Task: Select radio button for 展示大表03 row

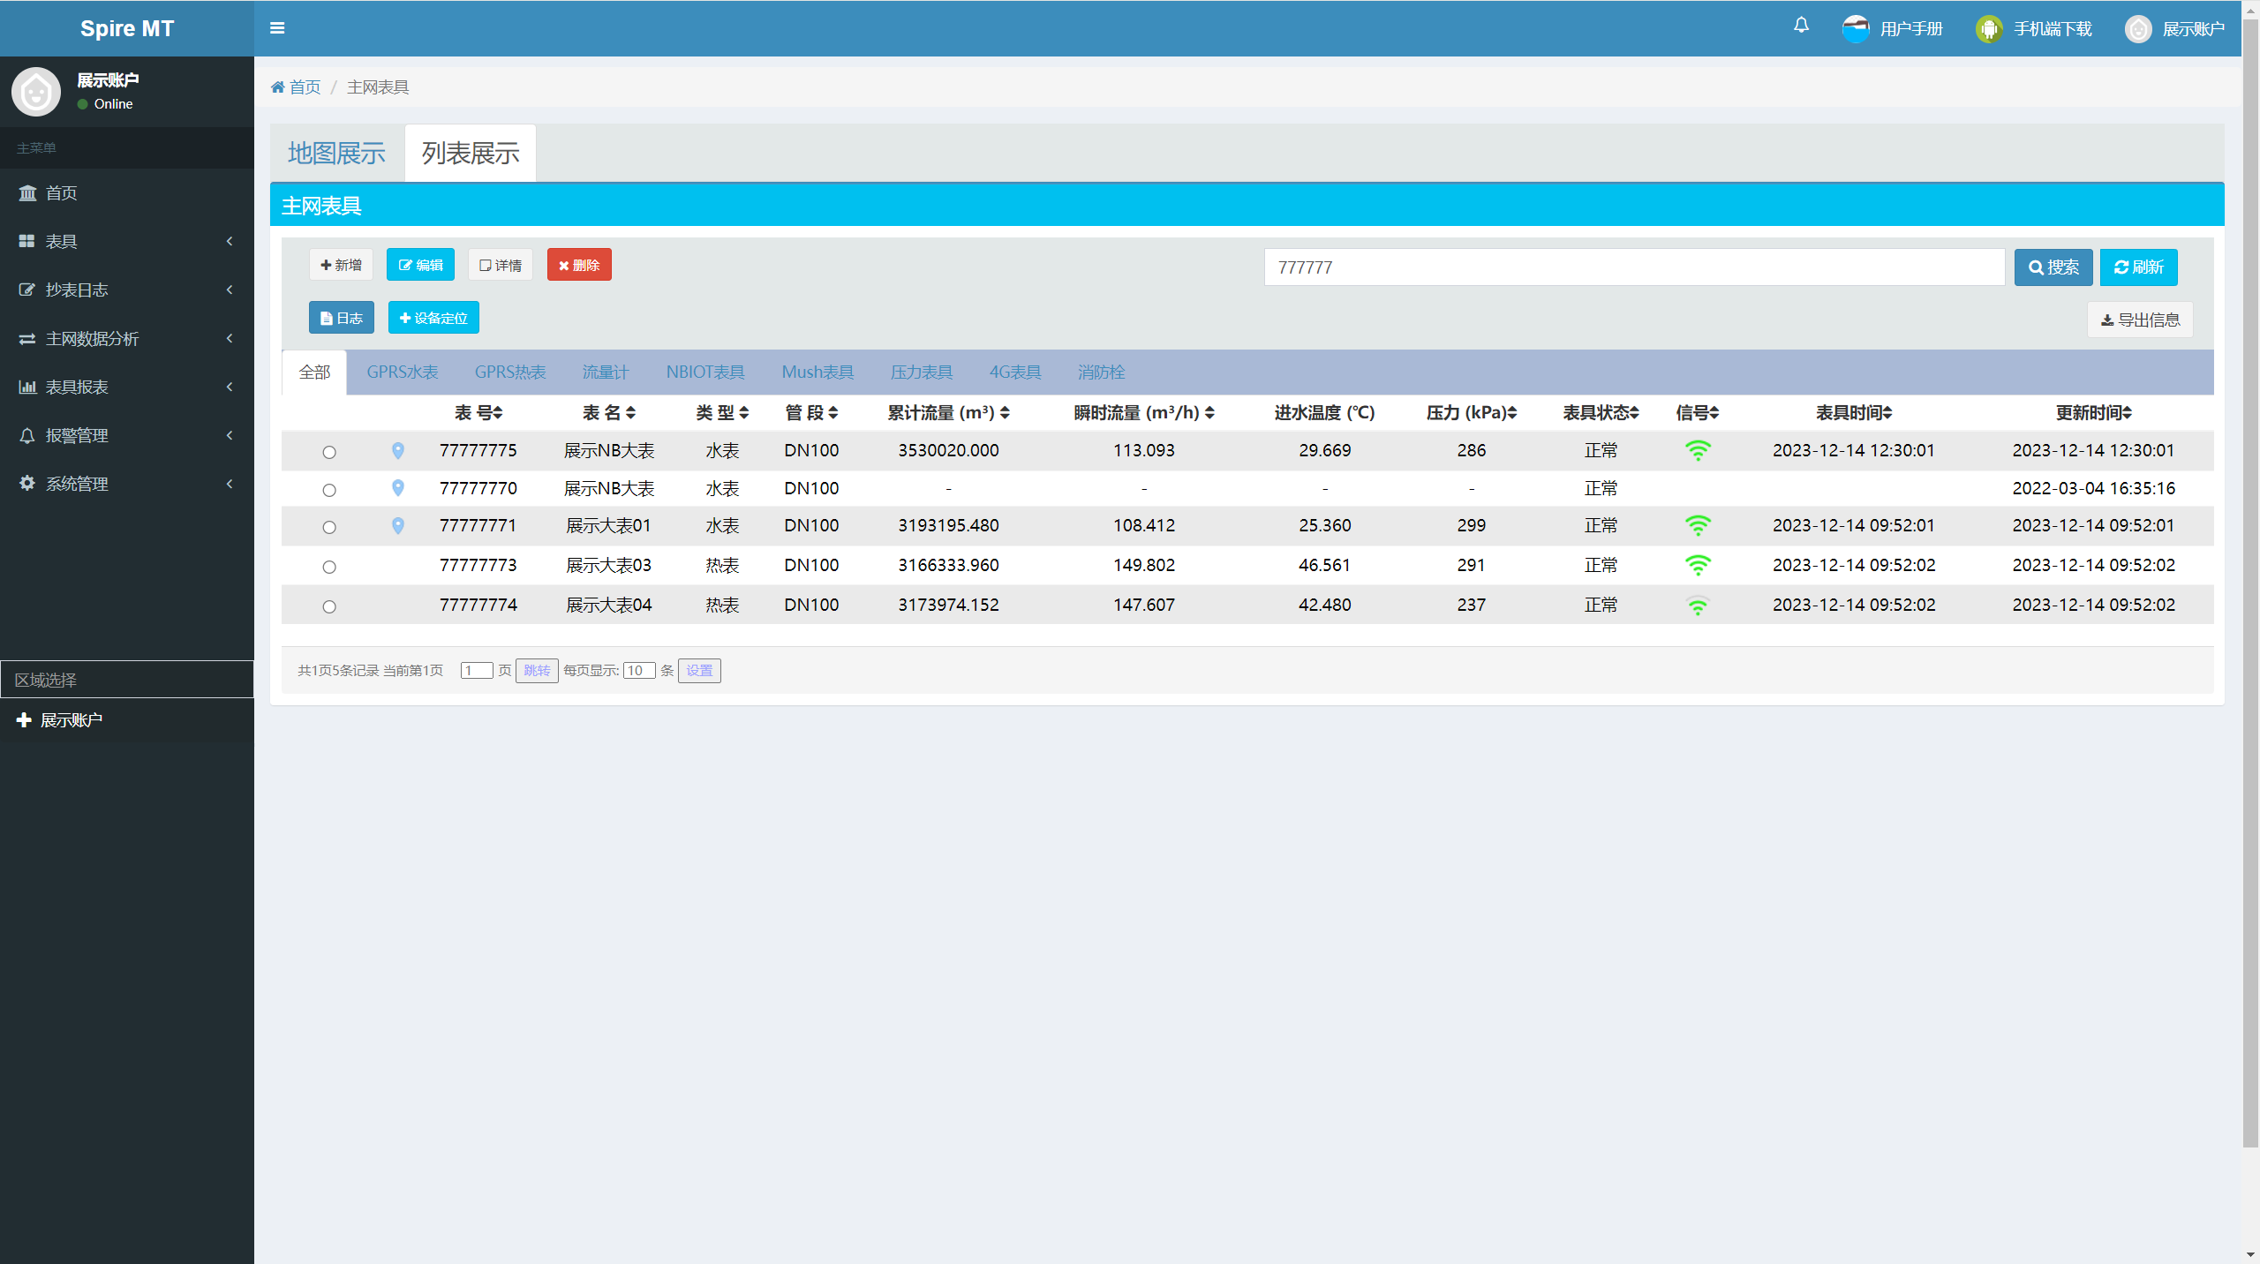Action: tap(329, 568)
